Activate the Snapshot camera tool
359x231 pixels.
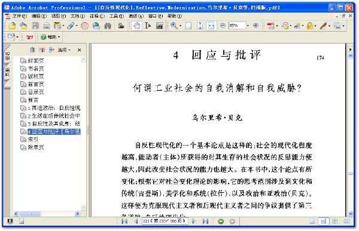tap(160, 26)
